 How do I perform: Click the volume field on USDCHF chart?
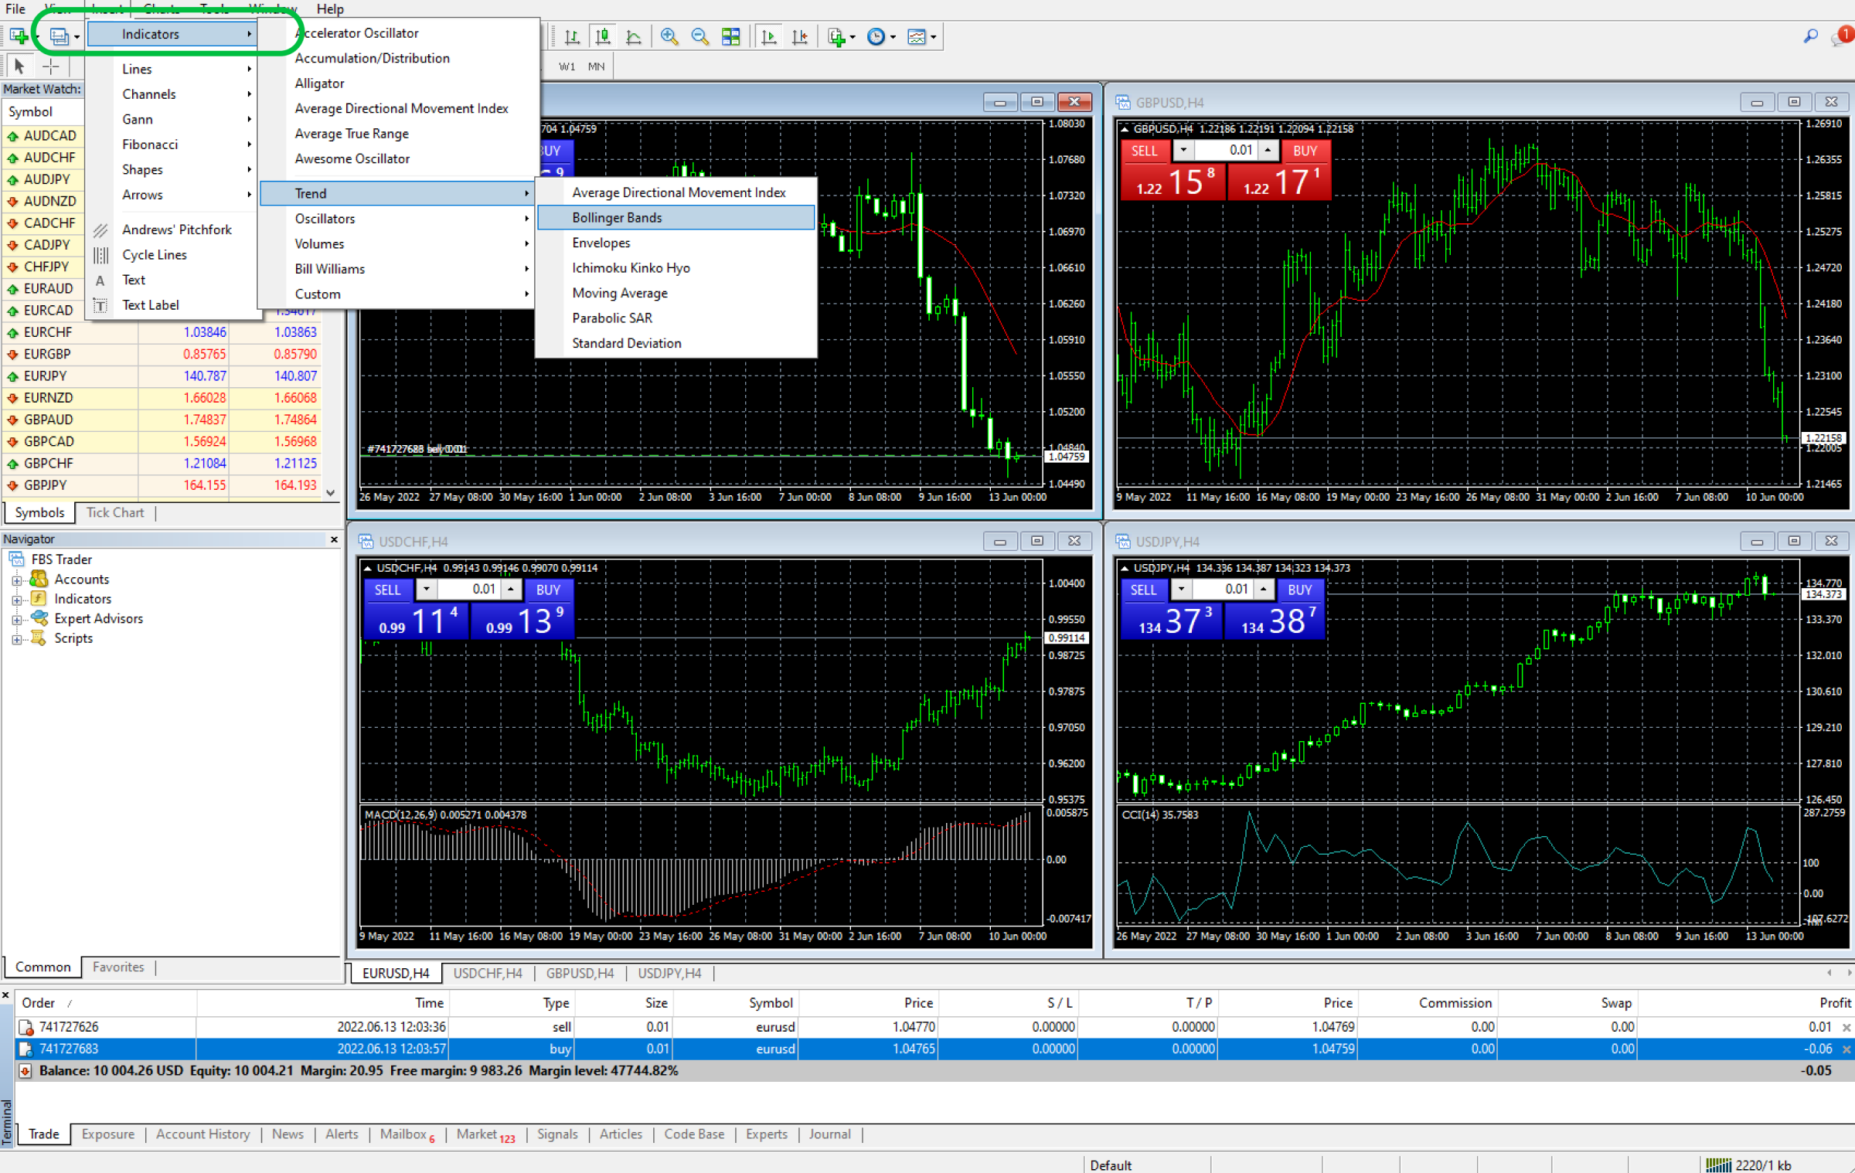pyautogui.click(x=469, y=589)
